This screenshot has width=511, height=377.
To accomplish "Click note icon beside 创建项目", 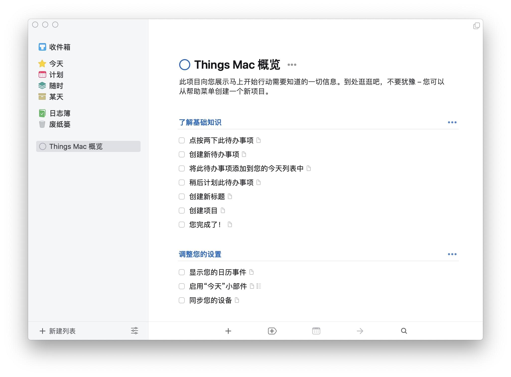I will 223,211.
